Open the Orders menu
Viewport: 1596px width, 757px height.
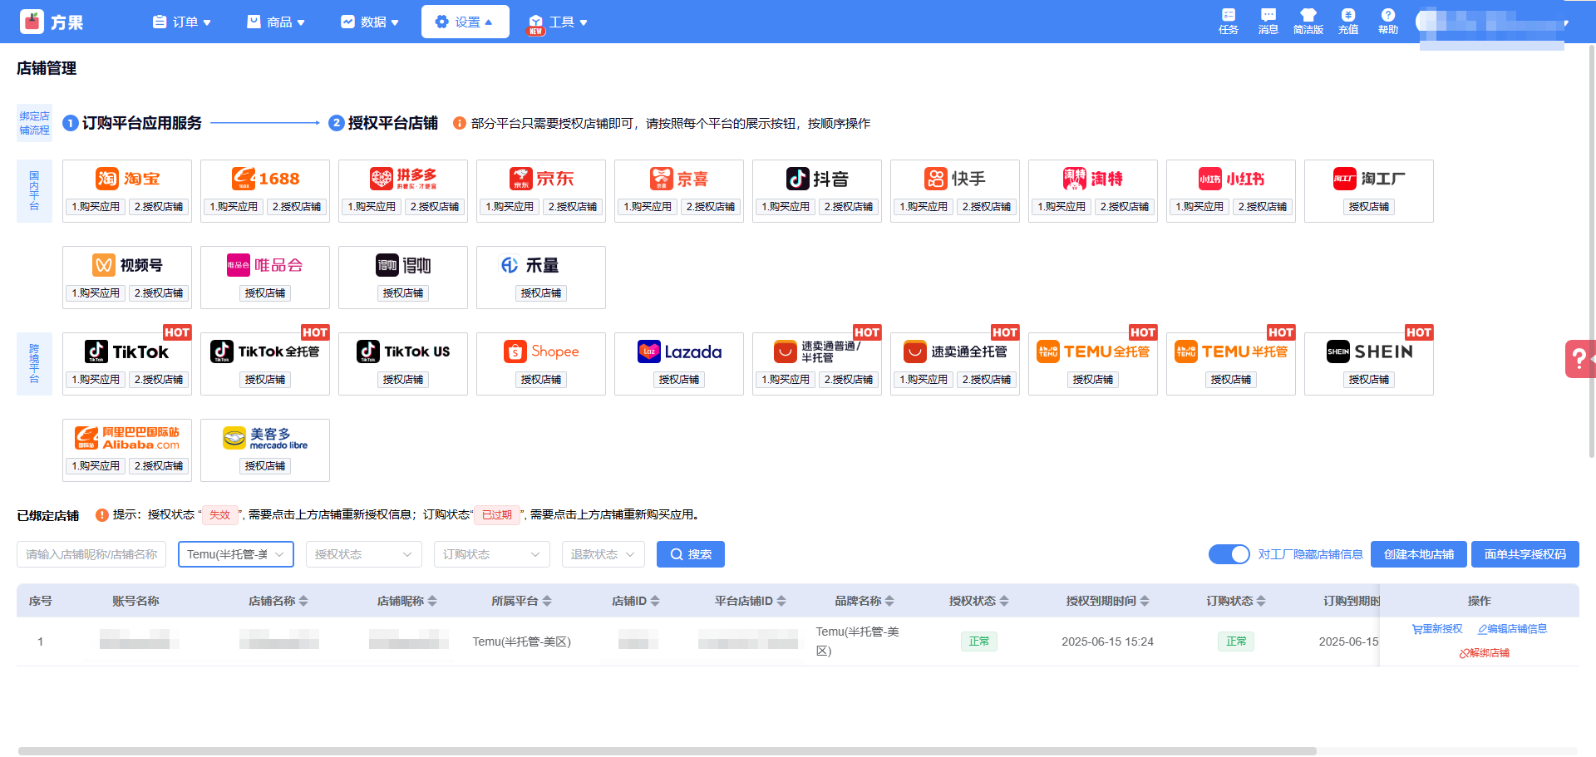pos(182,22)
